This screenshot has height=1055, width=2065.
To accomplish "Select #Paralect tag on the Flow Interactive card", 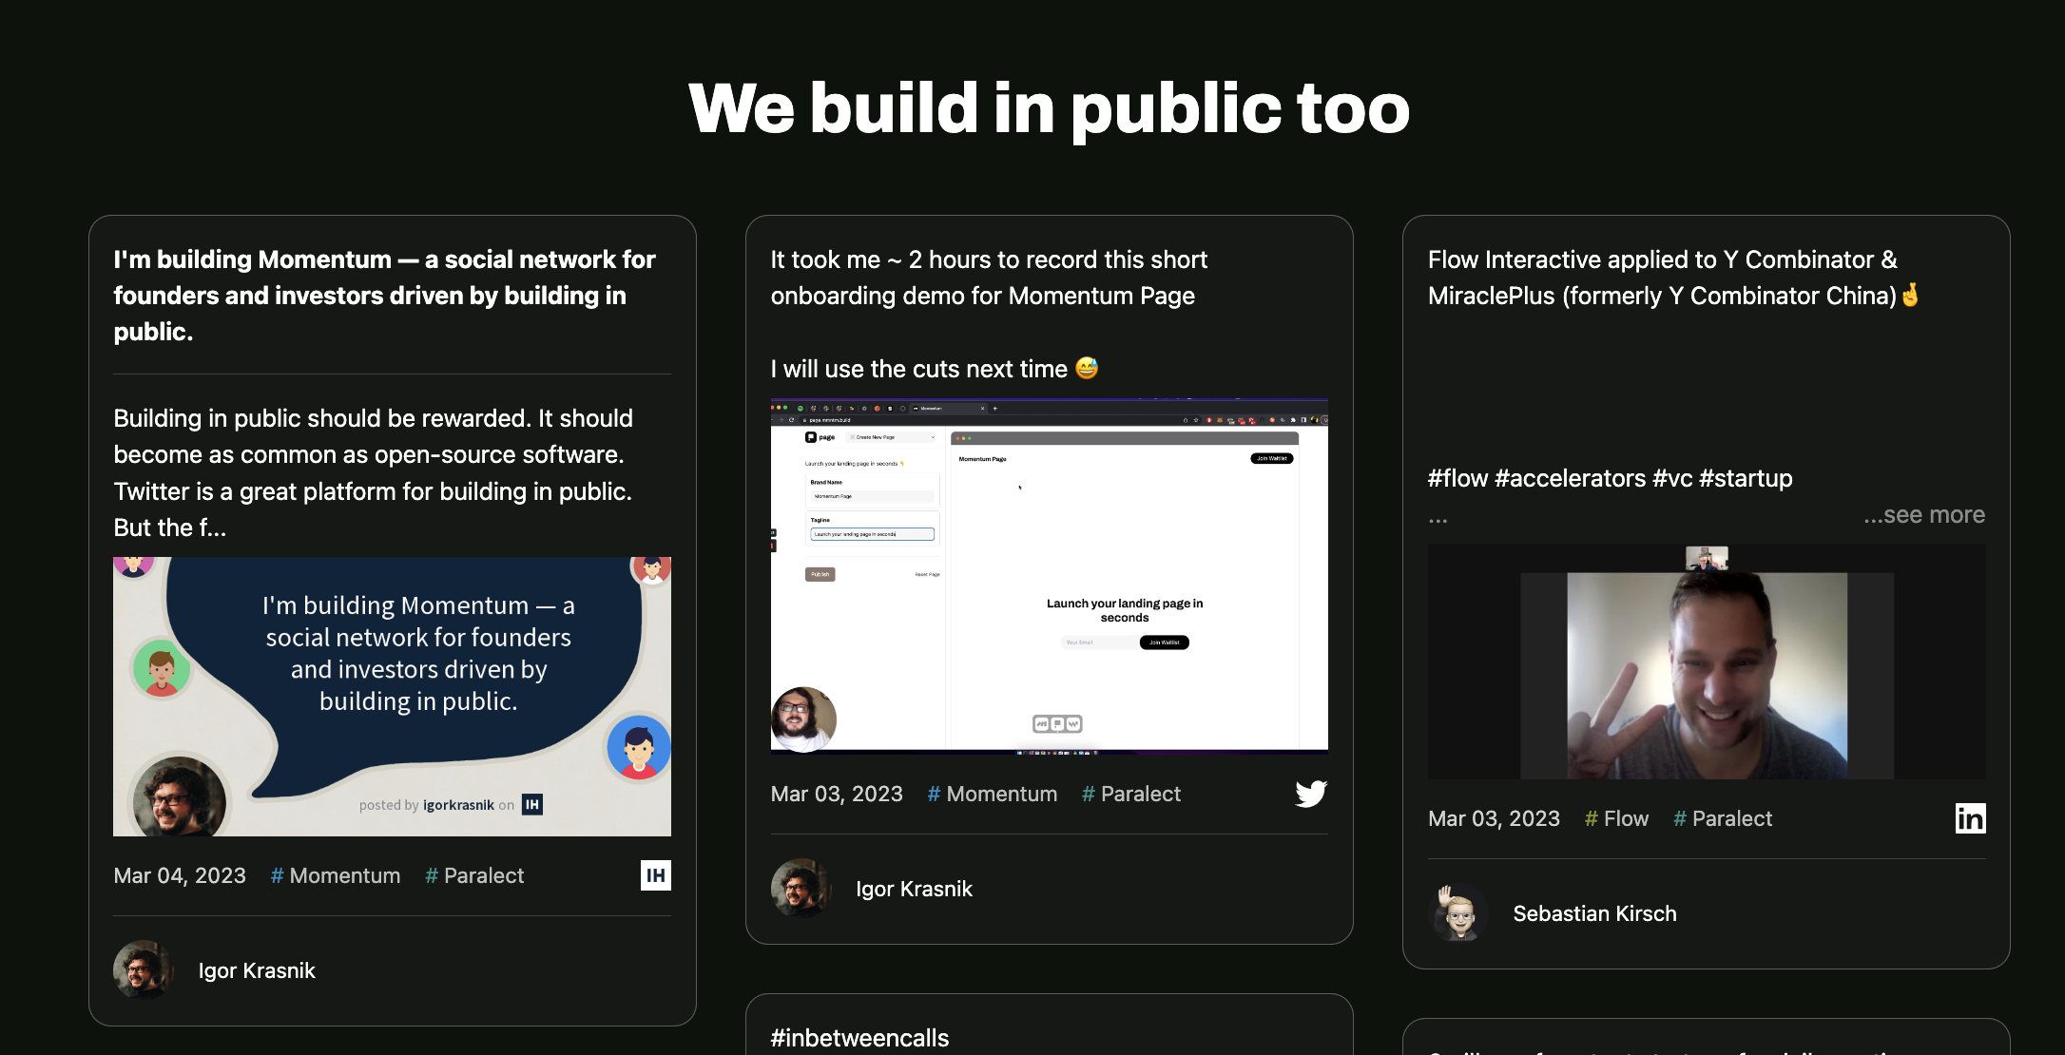I will [1723, 818].
